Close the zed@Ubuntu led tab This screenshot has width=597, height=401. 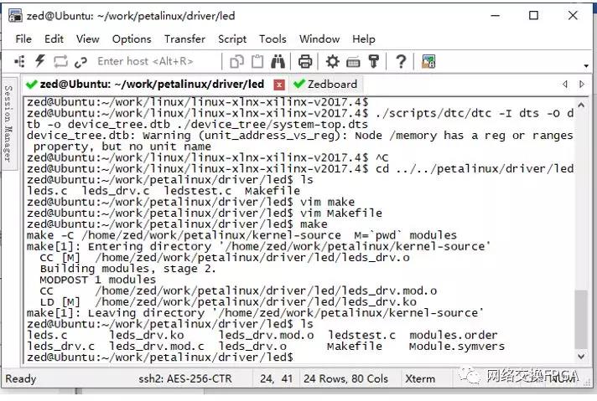(x=279, y=85)
